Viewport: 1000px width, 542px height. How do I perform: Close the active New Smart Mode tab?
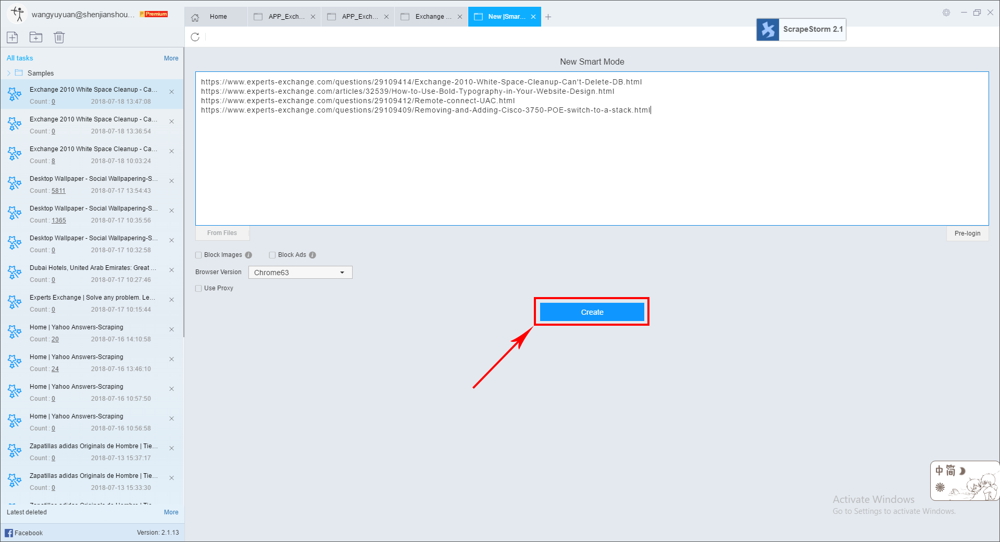[533, 17]
